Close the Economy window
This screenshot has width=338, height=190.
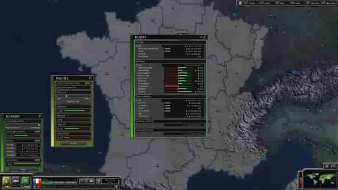[40, 116]
